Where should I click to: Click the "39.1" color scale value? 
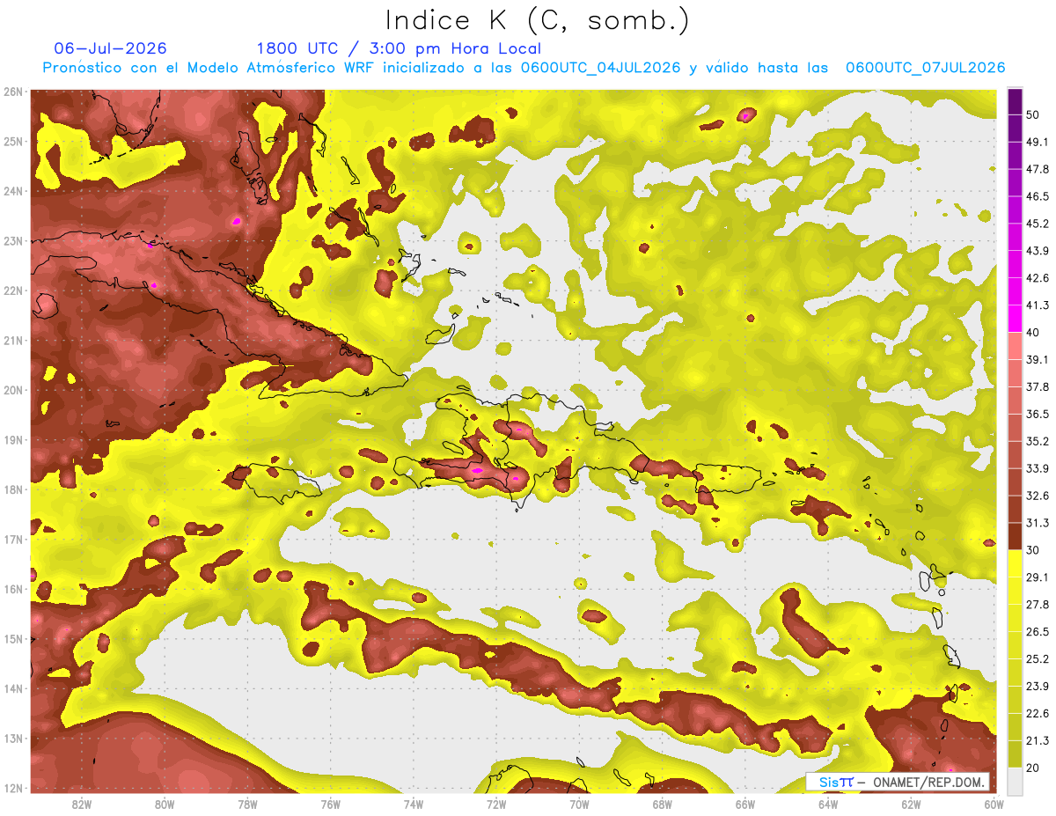coord(1037,359)
